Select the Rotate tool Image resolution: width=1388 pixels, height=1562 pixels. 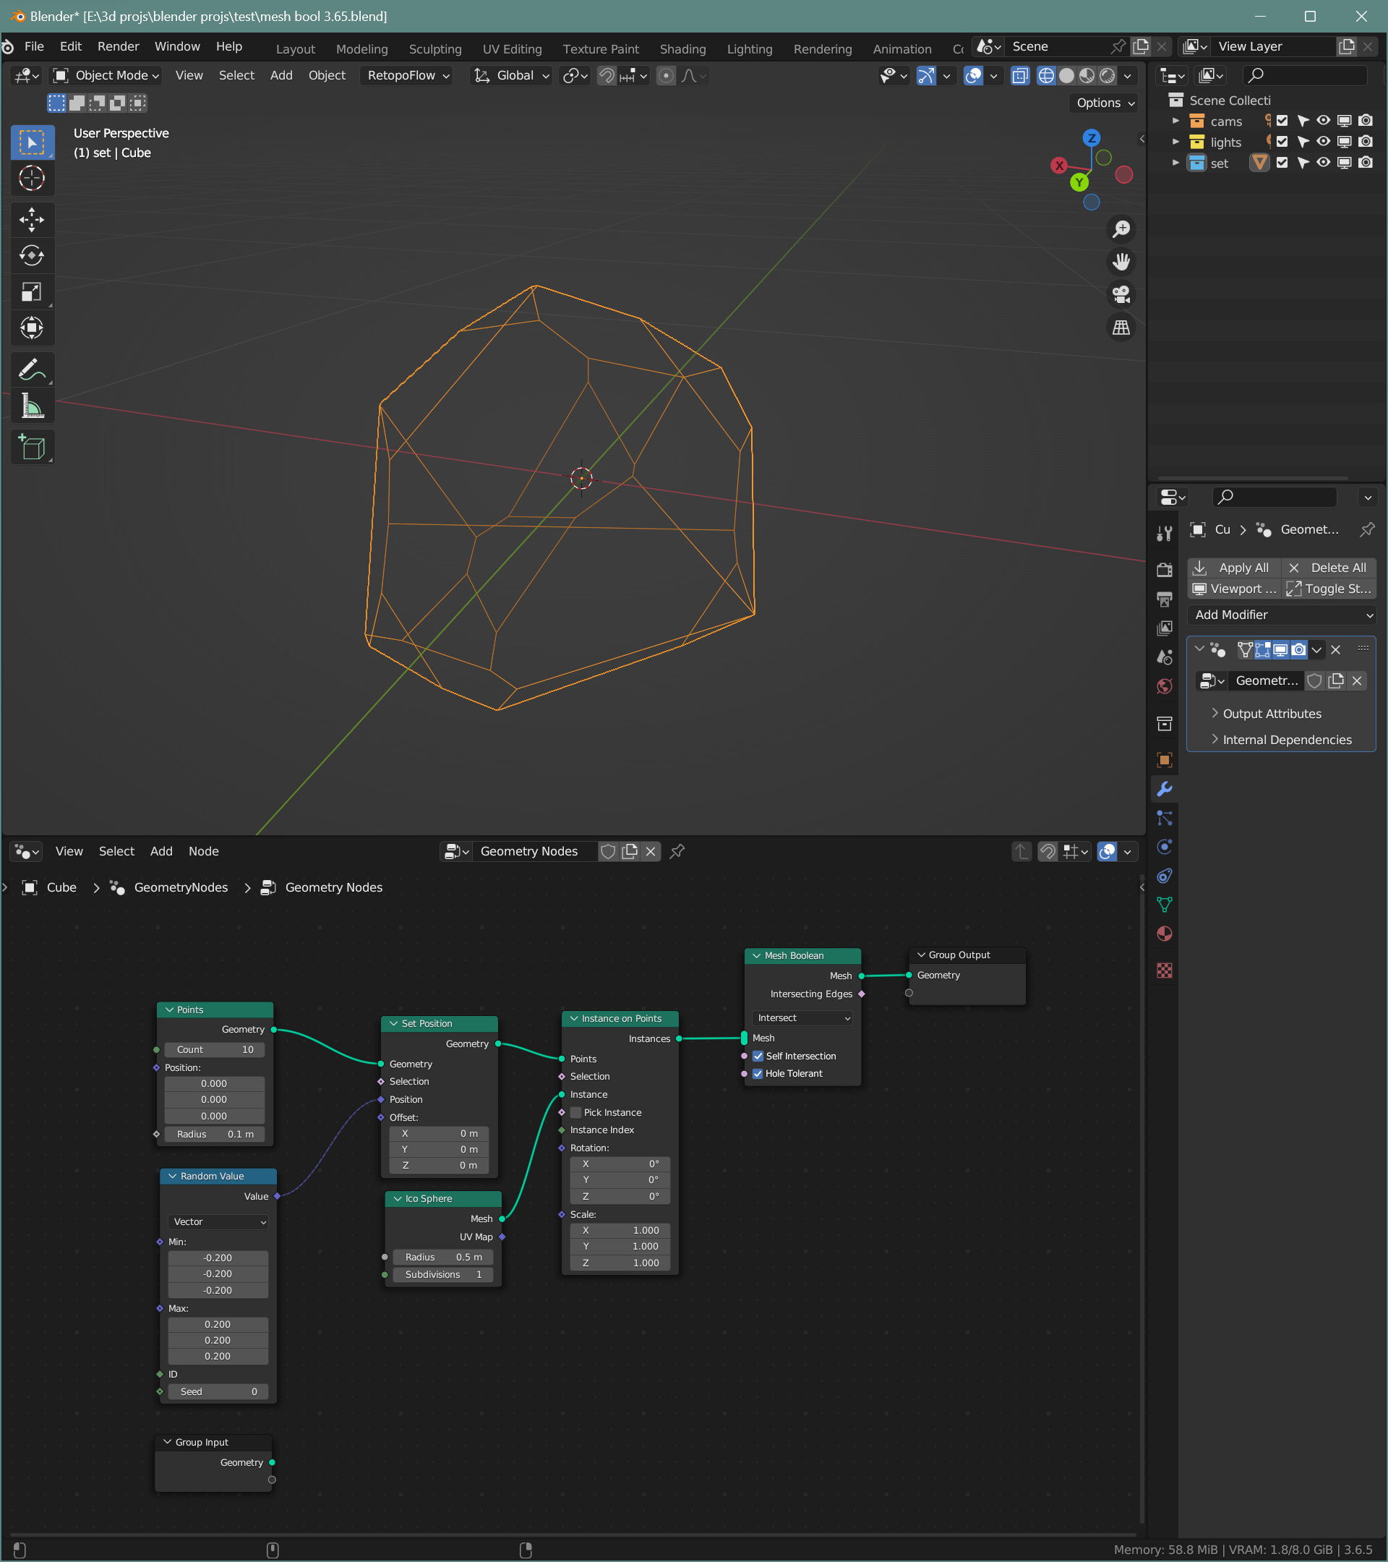[31, 256]
